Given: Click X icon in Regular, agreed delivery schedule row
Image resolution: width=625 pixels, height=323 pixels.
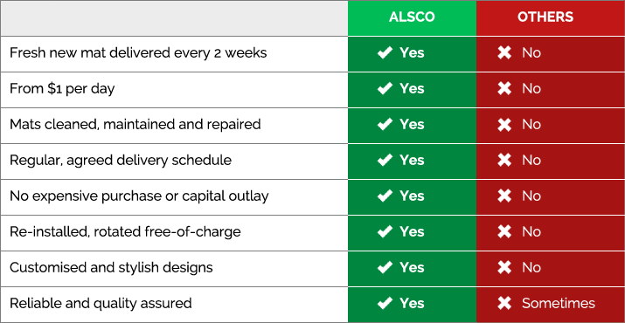Looking at the screenshot, I should click(x=504, y=160).
